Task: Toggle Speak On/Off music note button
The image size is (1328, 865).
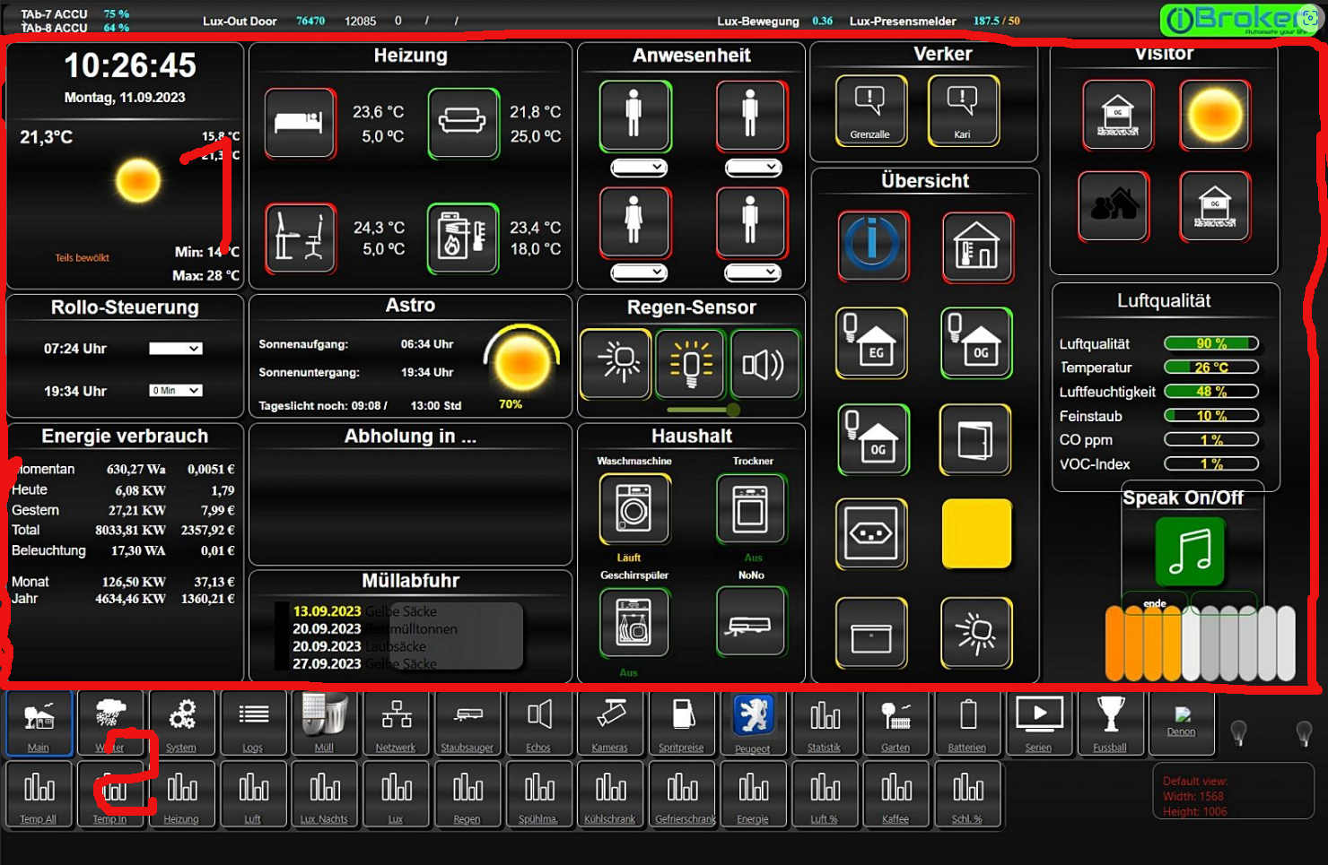Action: tap(1191, 552)
